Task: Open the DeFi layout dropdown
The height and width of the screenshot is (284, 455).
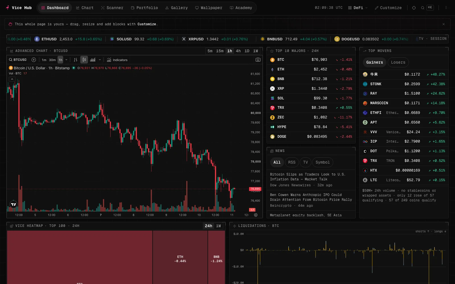Action: (x=358, y=8)
